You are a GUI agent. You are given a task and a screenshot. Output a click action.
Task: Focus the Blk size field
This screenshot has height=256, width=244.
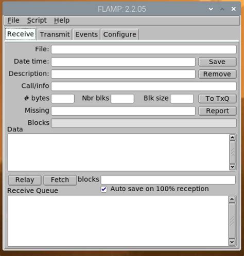click(x=182, y=99)
